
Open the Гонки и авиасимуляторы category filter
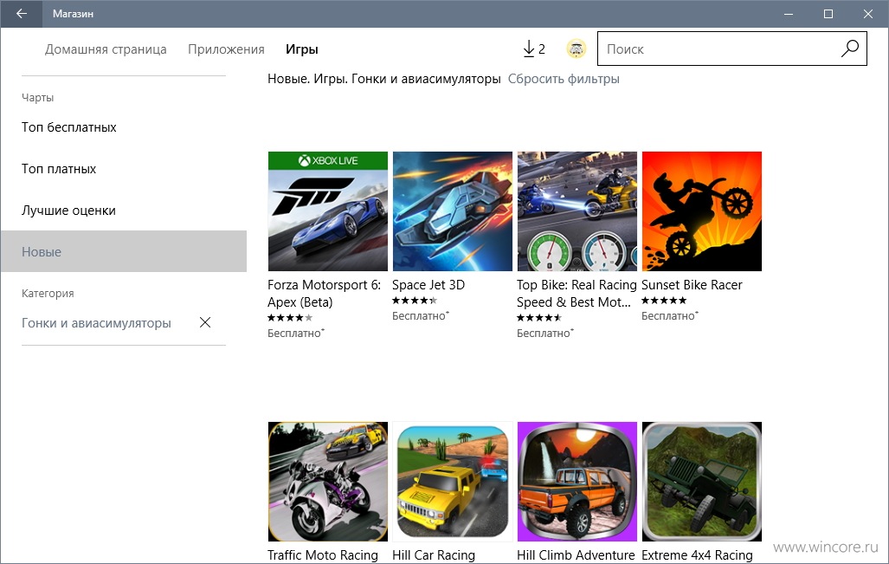tap(96, 323)
